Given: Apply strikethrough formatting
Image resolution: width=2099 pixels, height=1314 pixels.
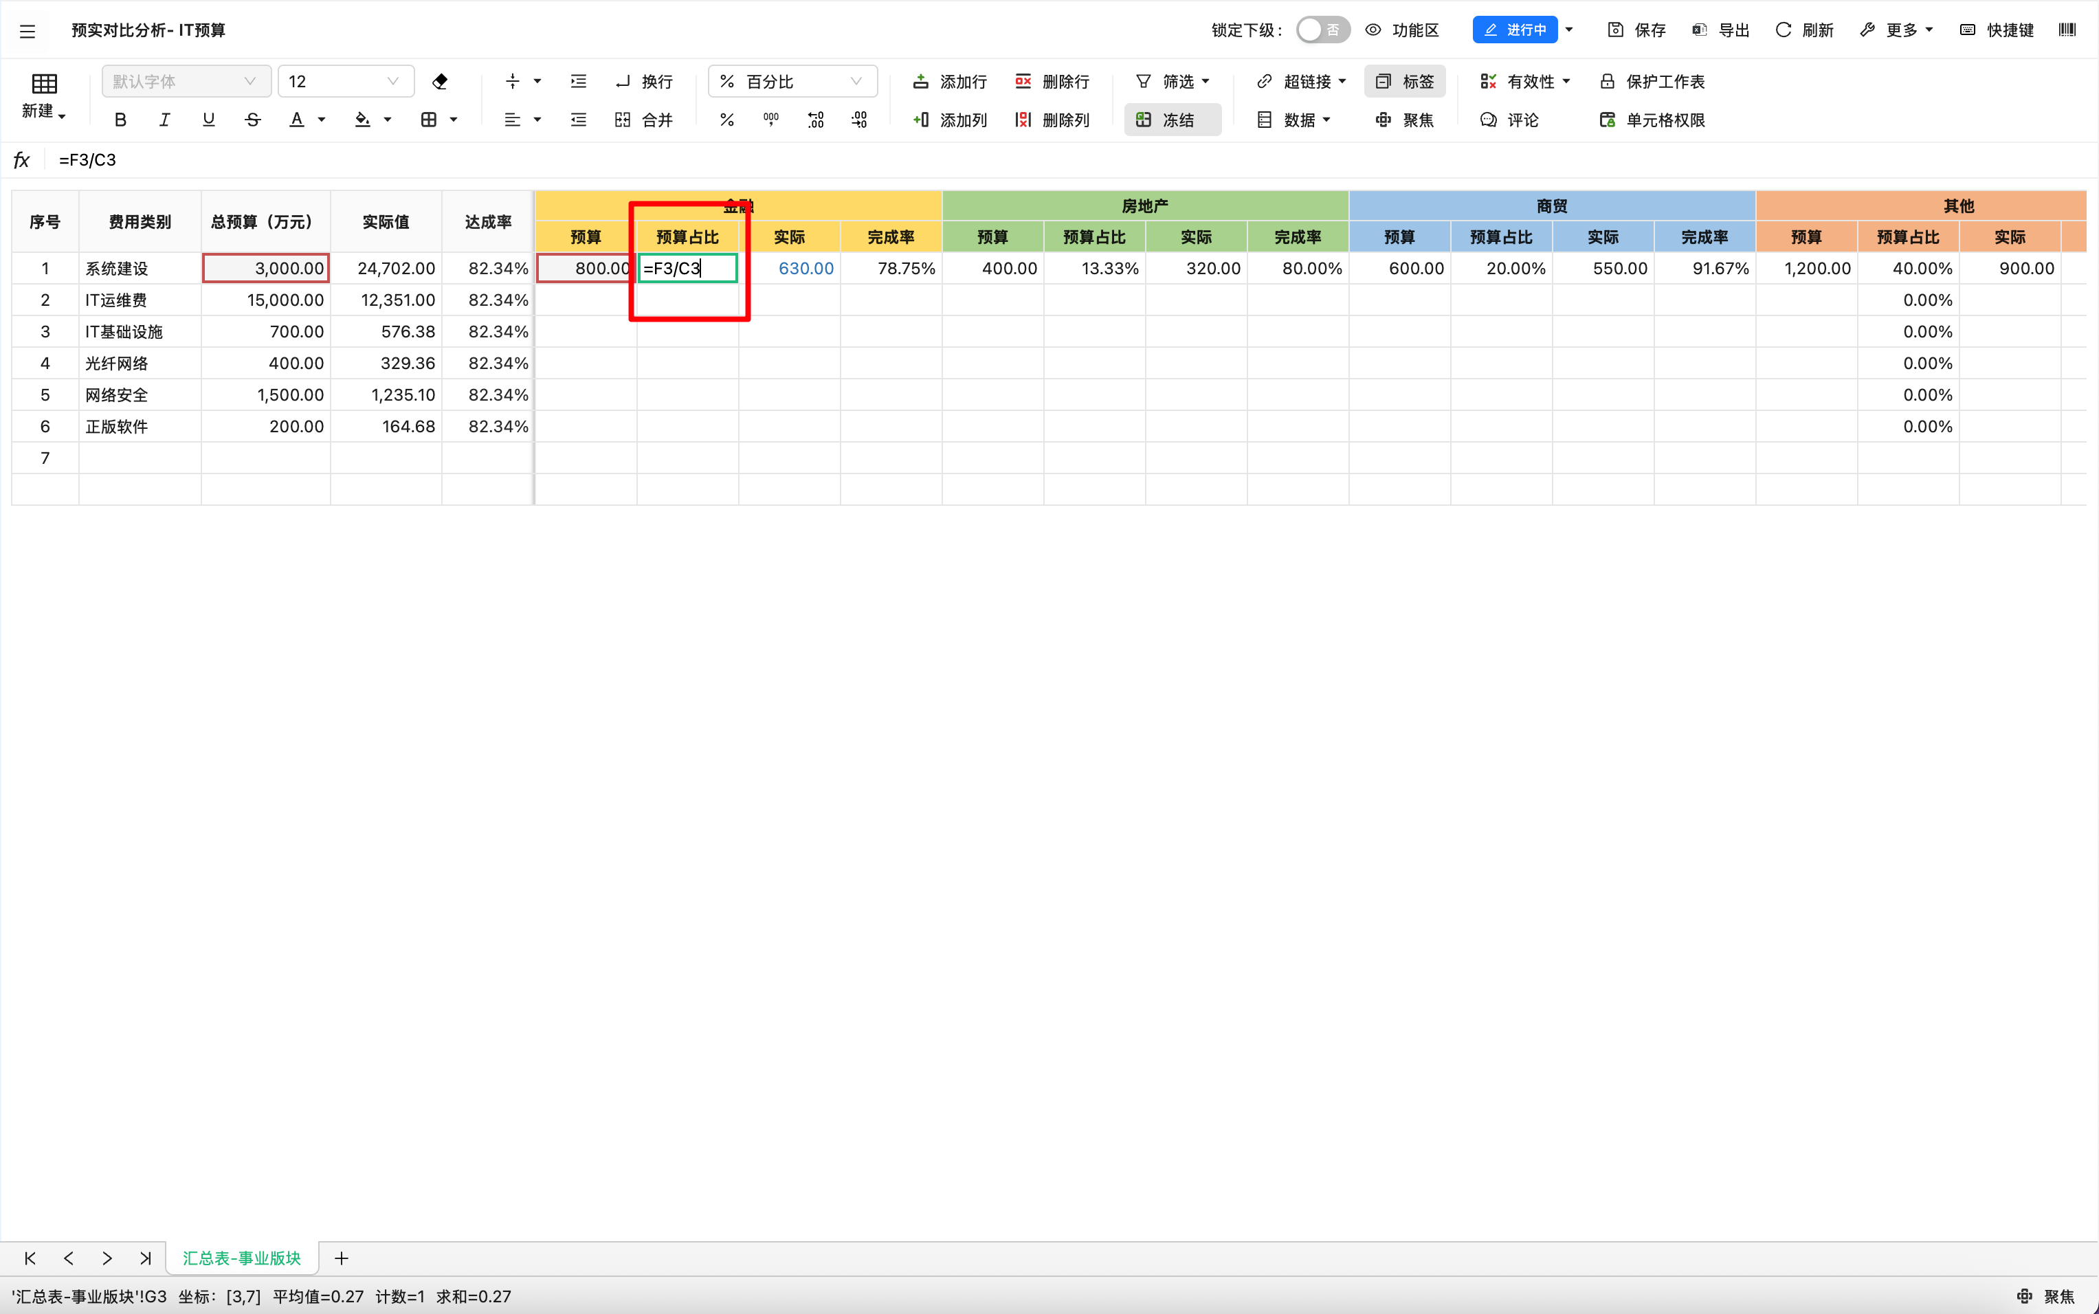Looking at the screenshot, I should (252, 120).
